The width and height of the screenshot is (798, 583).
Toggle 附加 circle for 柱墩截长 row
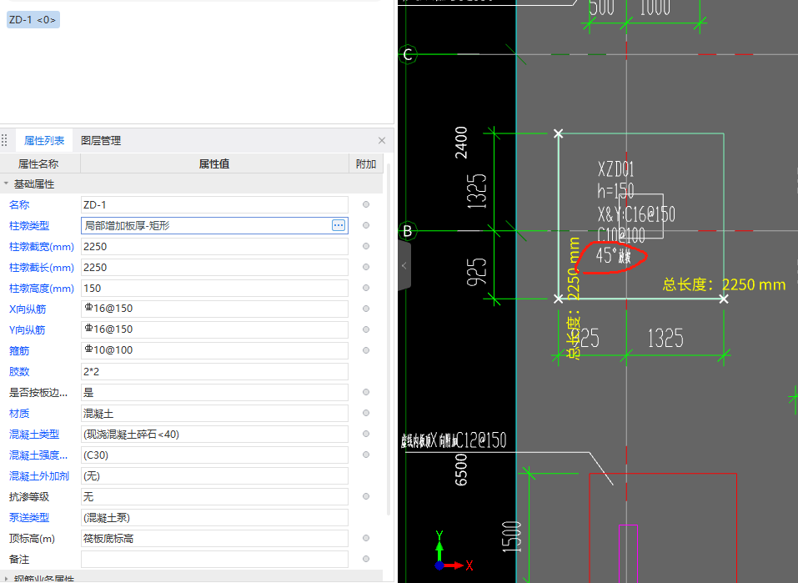(366, 267)
